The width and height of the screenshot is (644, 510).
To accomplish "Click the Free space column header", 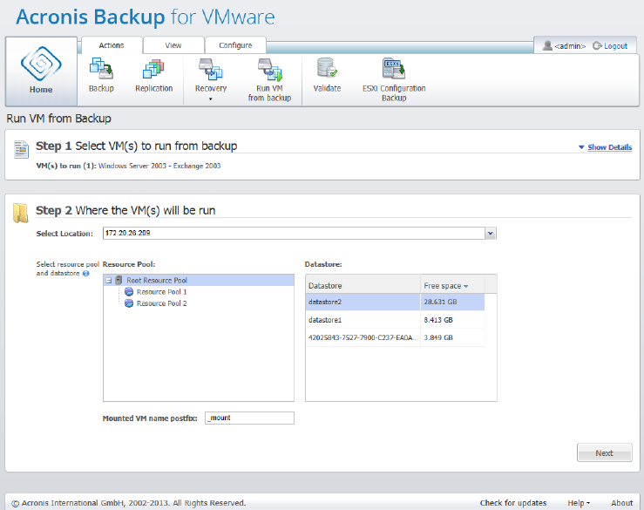I will point(452,286).
